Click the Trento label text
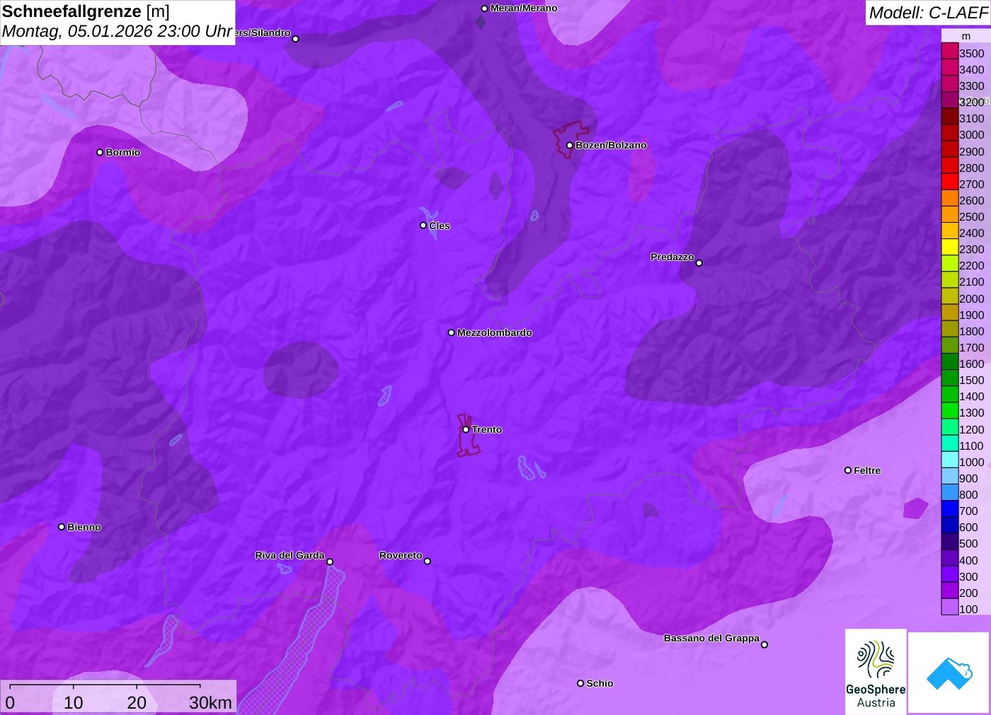Viewport: 991px width, 715px height. point(487,429)
